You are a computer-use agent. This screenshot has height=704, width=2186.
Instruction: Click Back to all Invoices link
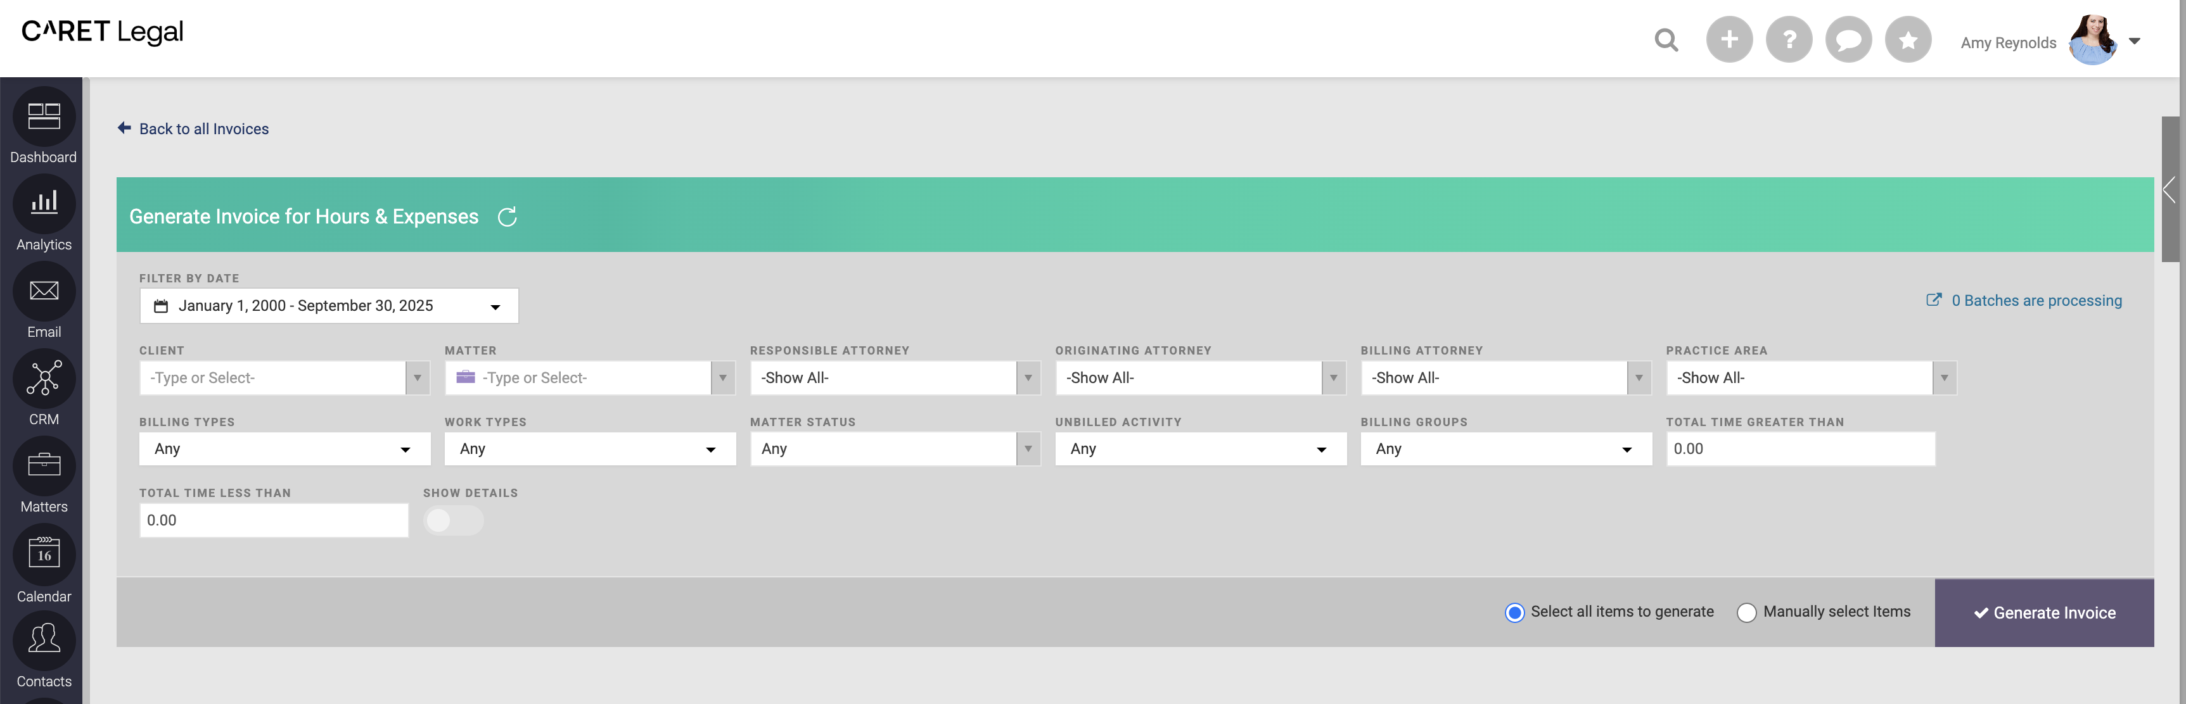pyautogui.click(x=203, y=129)
